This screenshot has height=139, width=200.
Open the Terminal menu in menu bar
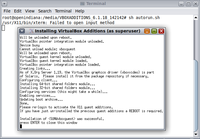tap(63, 11)
